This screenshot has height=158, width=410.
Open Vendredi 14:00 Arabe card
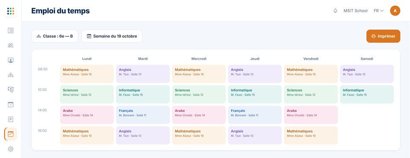[x=311, y=115]
